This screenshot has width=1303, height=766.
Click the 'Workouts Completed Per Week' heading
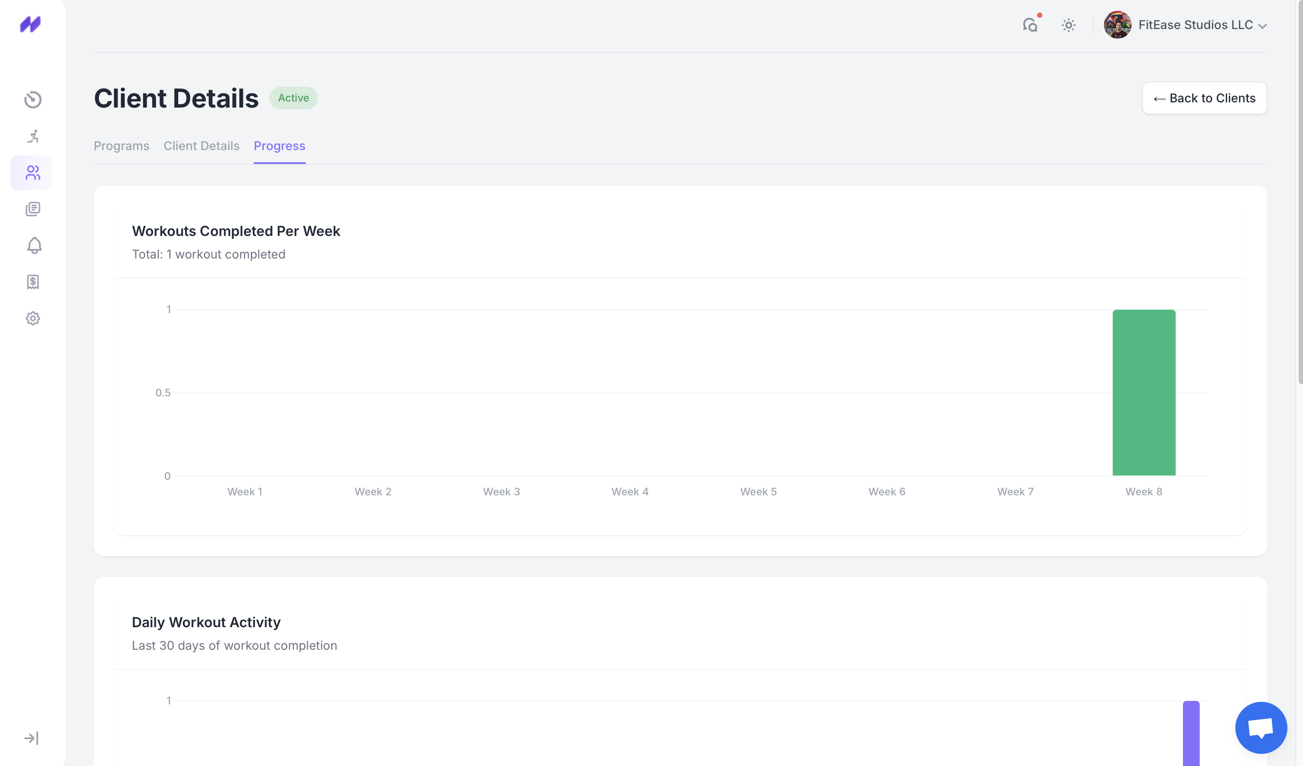click(236, 231)
